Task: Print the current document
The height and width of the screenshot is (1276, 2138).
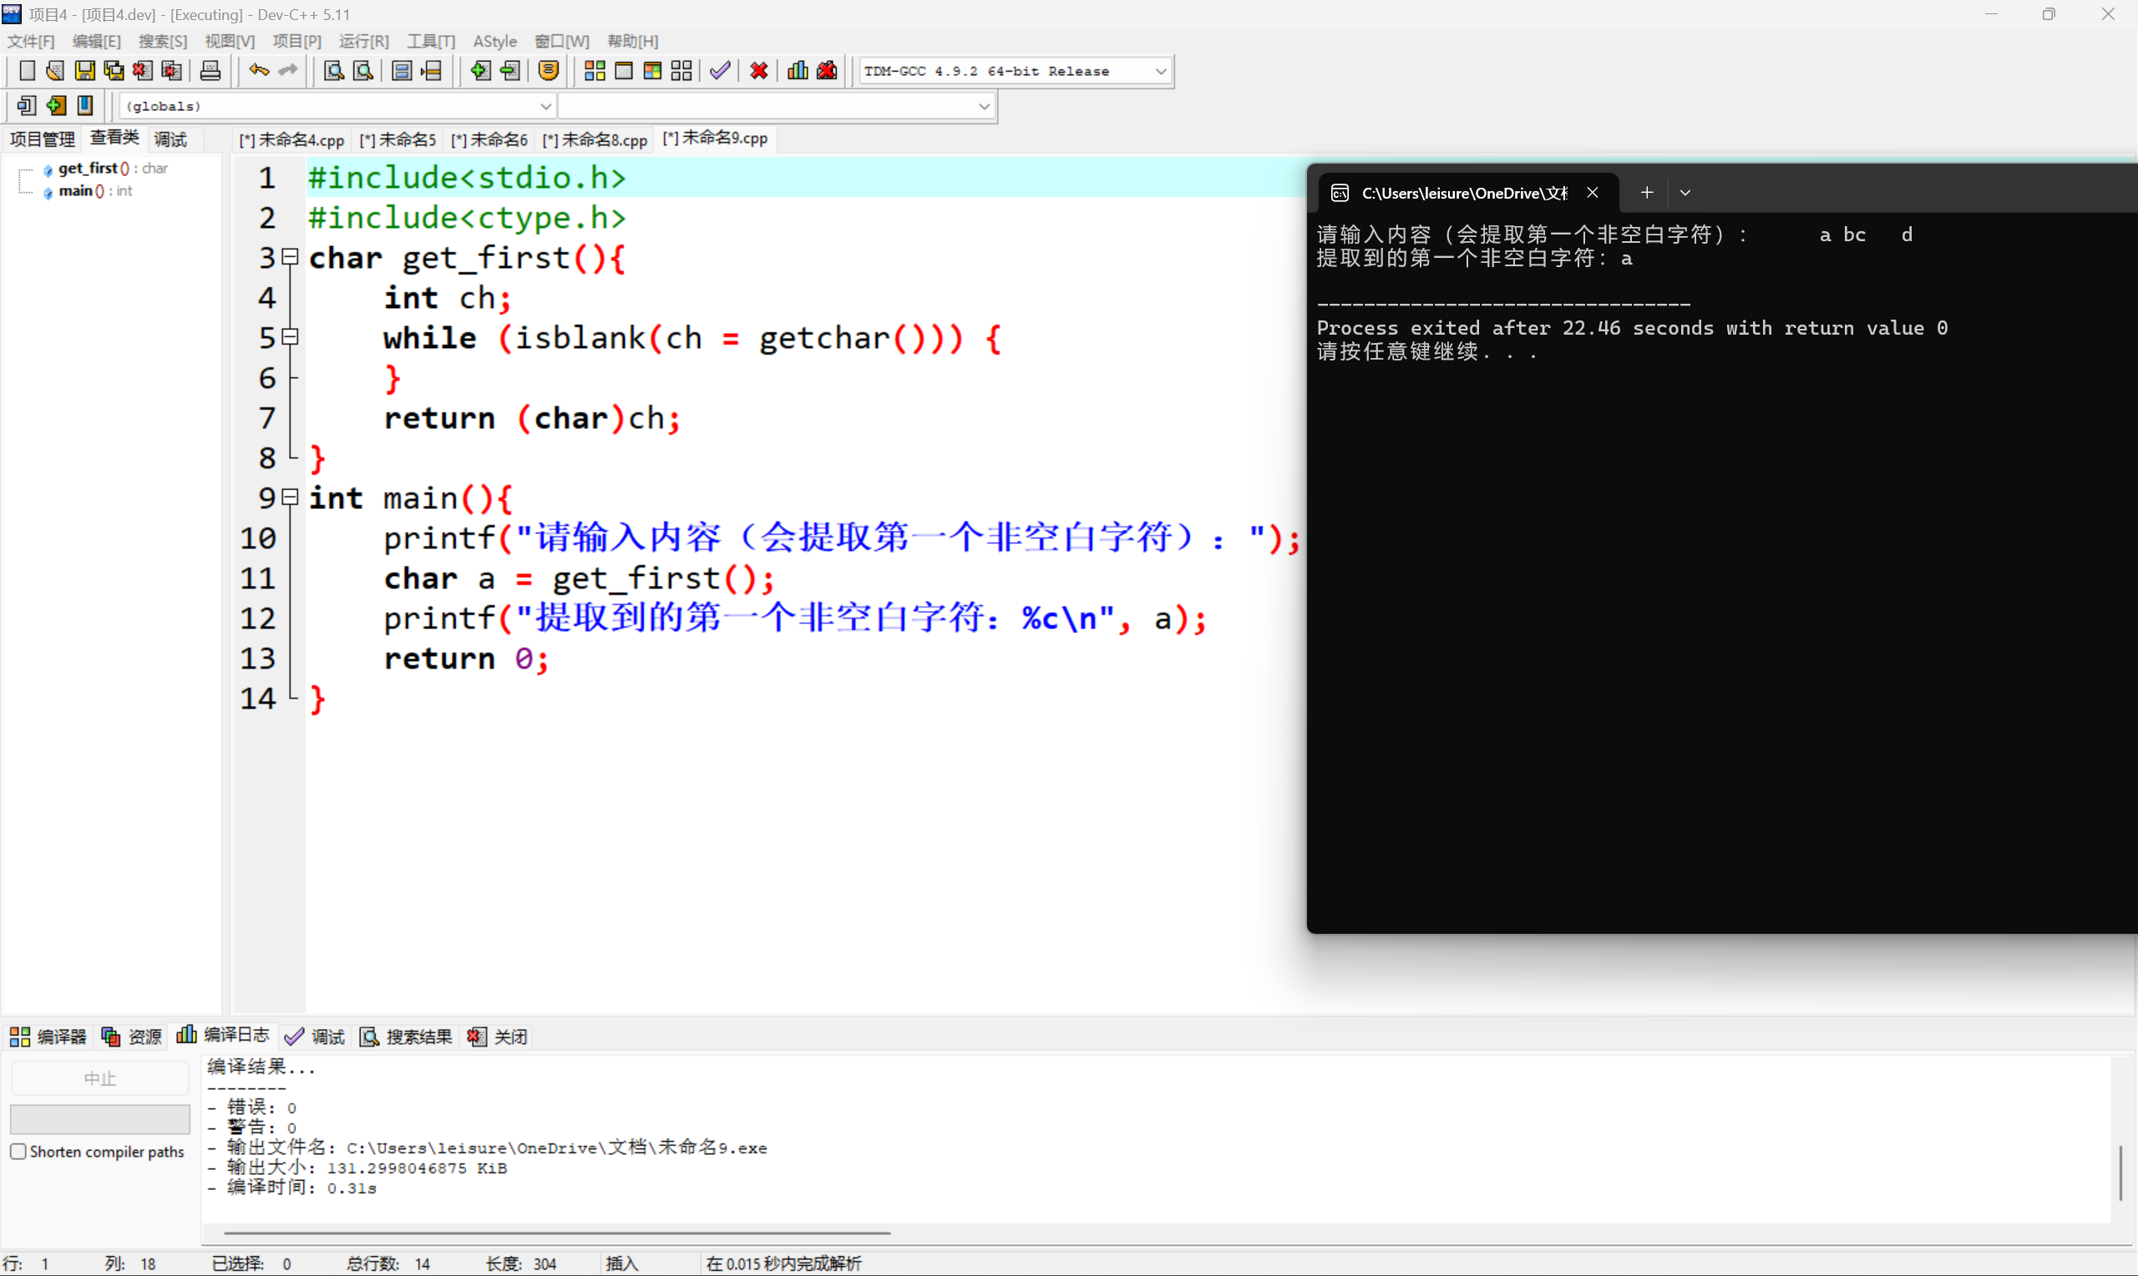Action: pyautogui.click(x=210, y=70)
